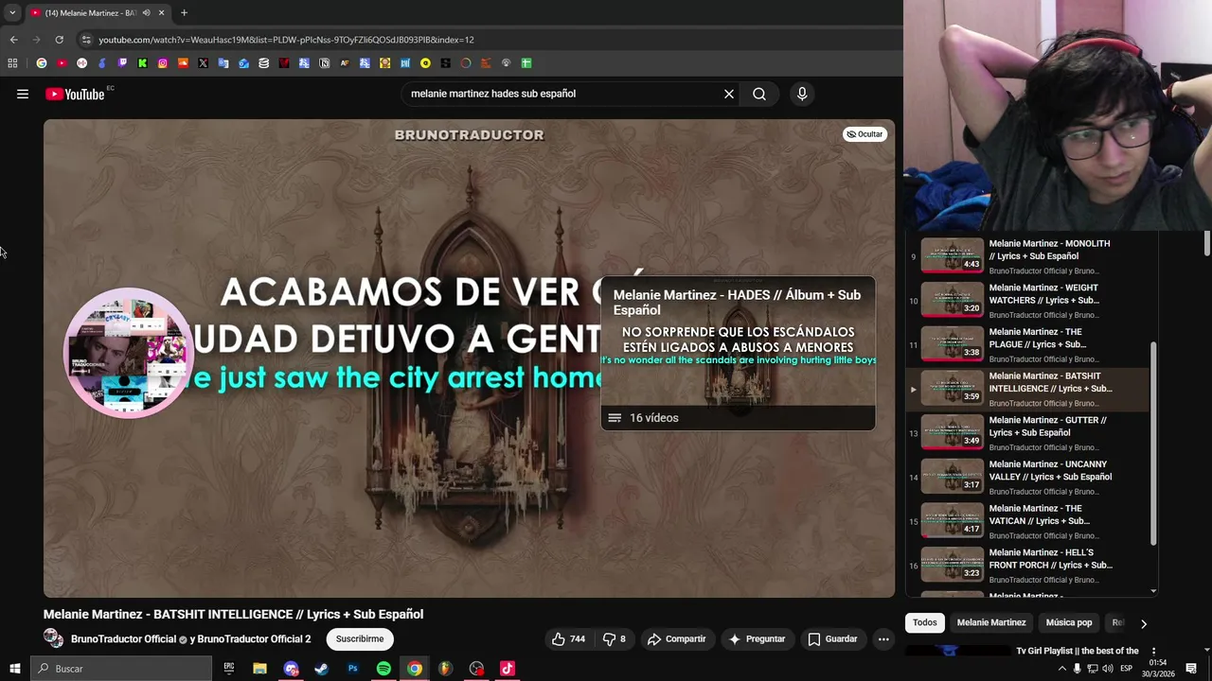Viewport: 1212px width, 681px height.
Task: Go back in the browser
Action: (x=13, y=40)
